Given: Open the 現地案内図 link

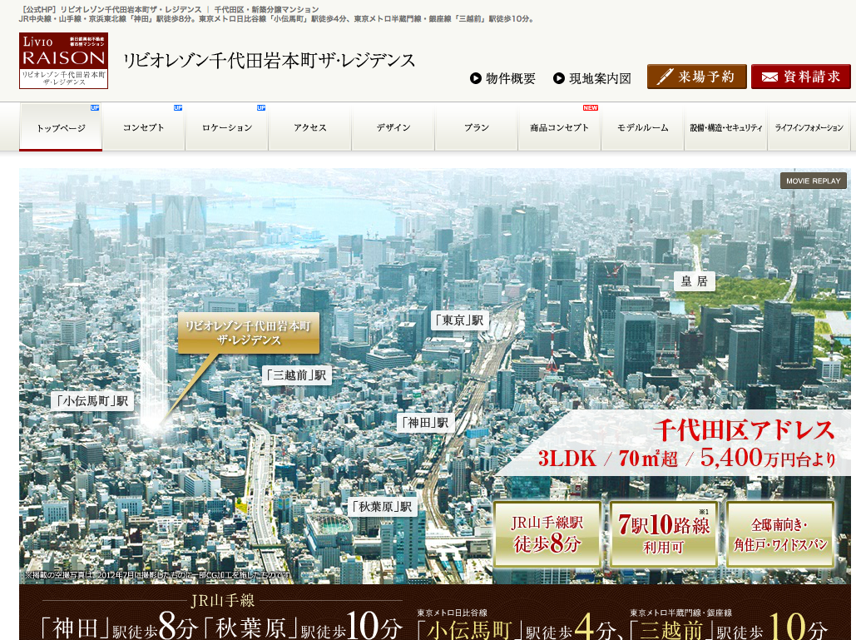Looking at the screenshot, I should tap(591, 78).
